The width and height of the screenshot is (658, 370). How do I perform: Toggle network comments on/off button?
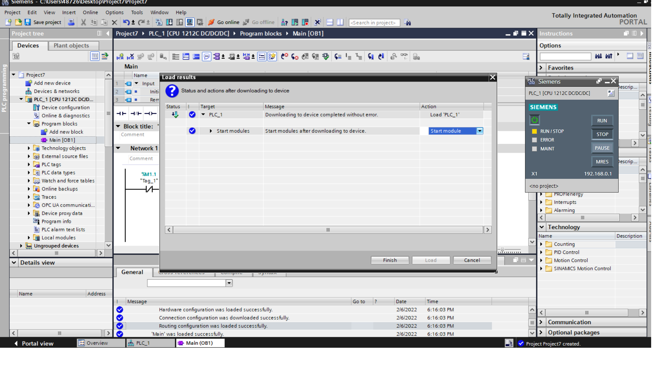261,57
